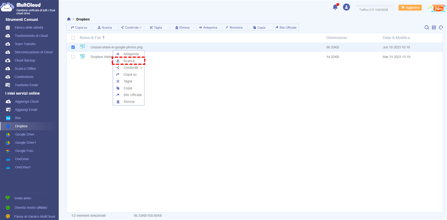The image size is (447, 220).
Task: Choose Taglia in context menu
Action: [x=129, y=81]
